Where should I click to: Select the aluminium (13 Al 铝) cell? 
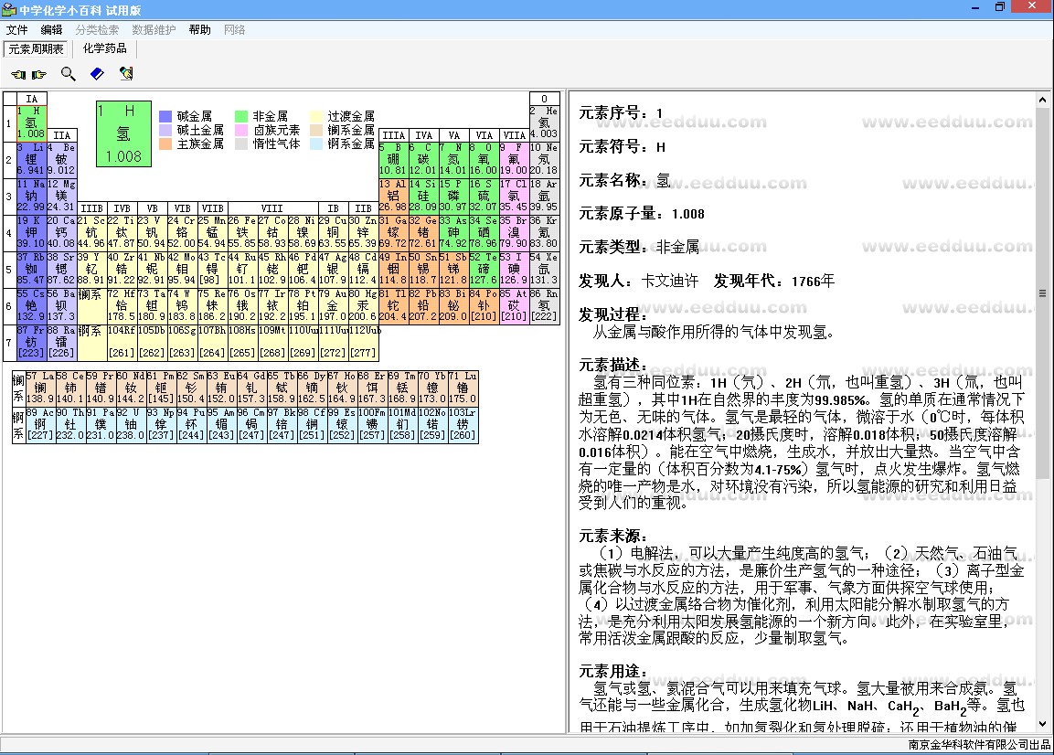point(393,196)
